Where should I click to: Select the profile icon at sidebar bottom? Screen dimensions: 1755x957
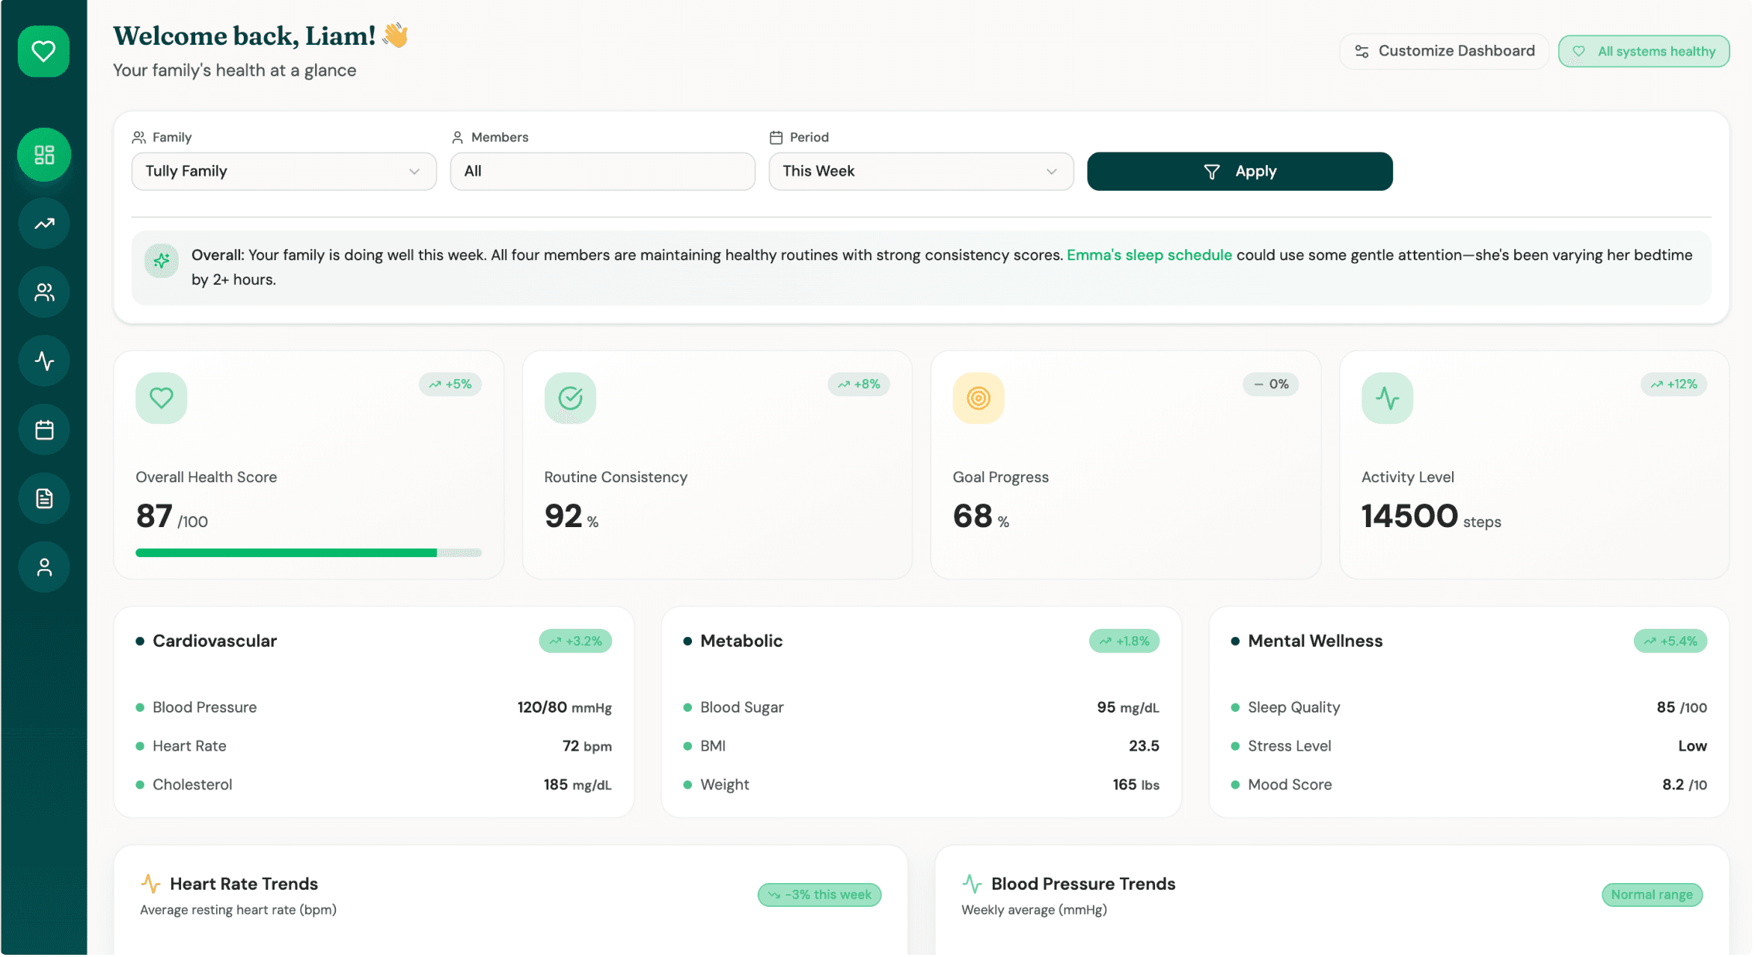(x=43, y=567)
